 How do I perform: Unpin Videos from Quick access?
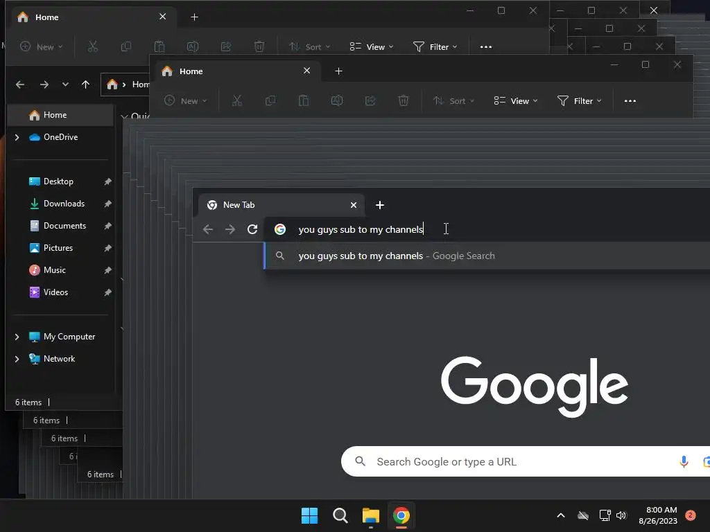107,292
